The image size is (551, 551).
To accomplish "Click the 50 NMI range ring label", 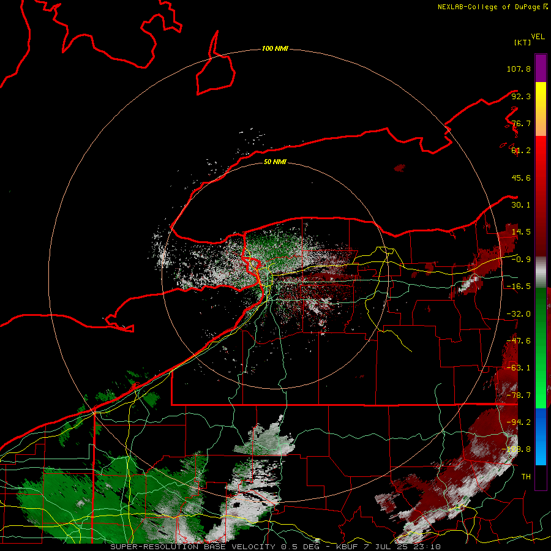I will coord(275,162).
